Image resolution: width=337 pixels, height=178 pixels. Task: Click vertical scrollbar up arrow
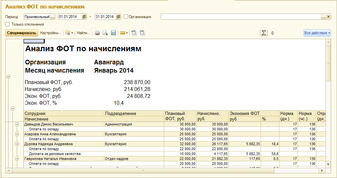point(328,42)
